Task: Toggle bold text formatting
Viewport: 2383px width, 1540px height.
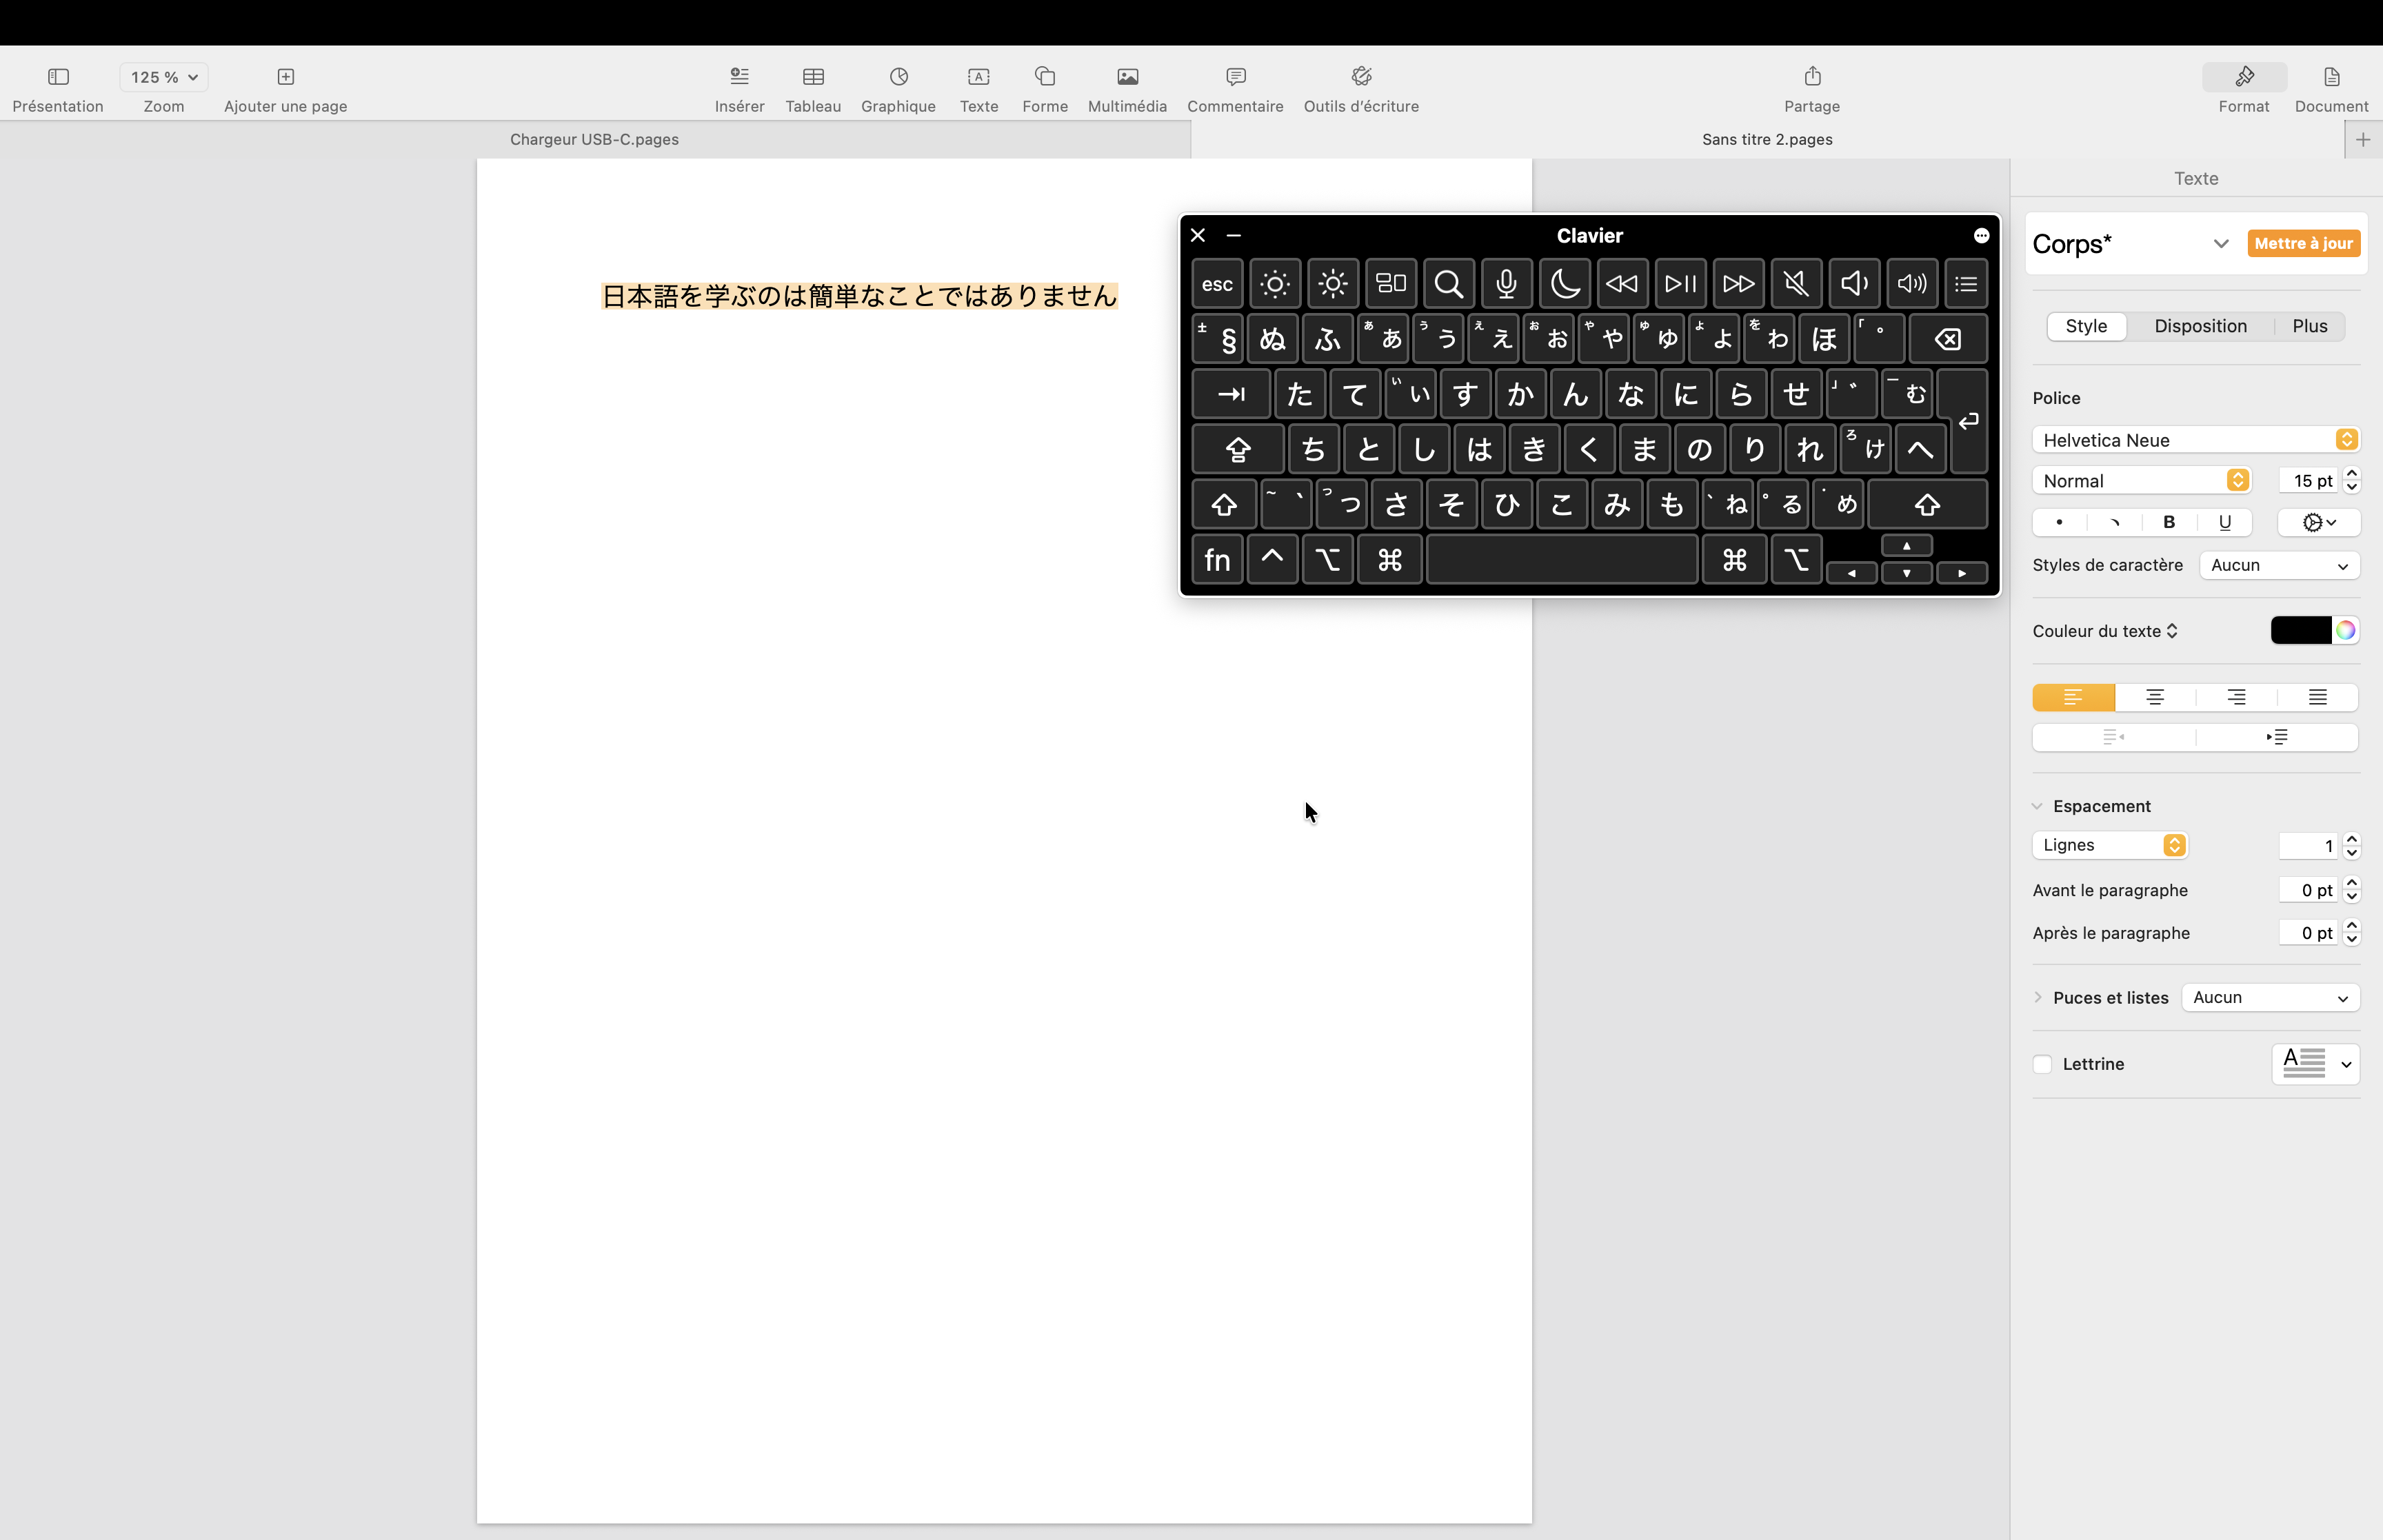Action: click(x=2169, y=522)
